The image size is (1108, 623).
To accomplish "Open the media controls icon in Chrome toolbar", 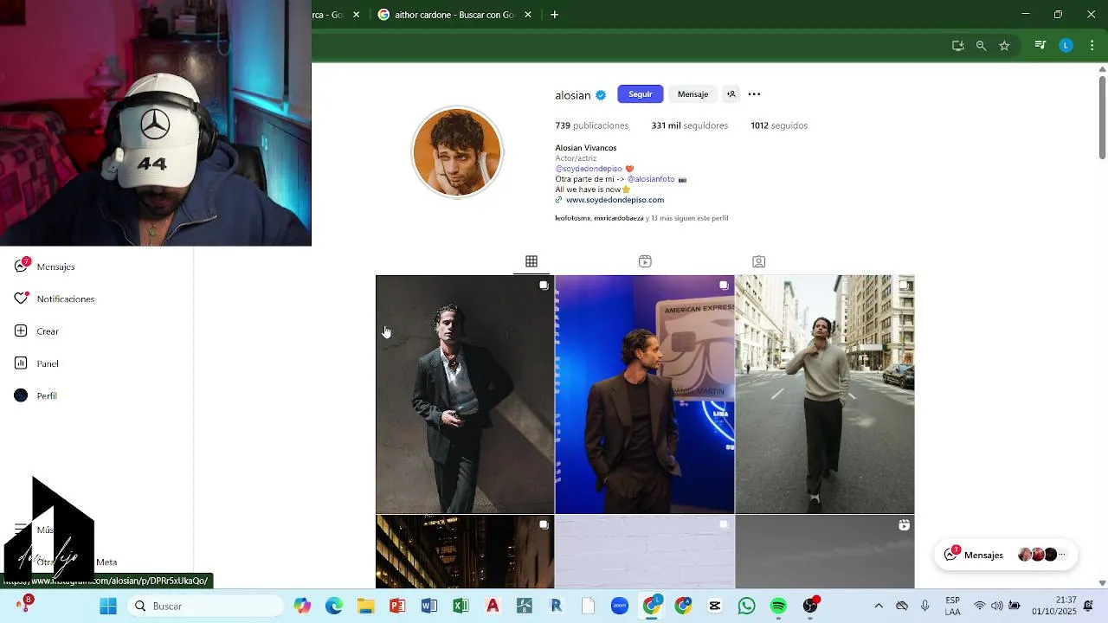I will coord(1040,46).
